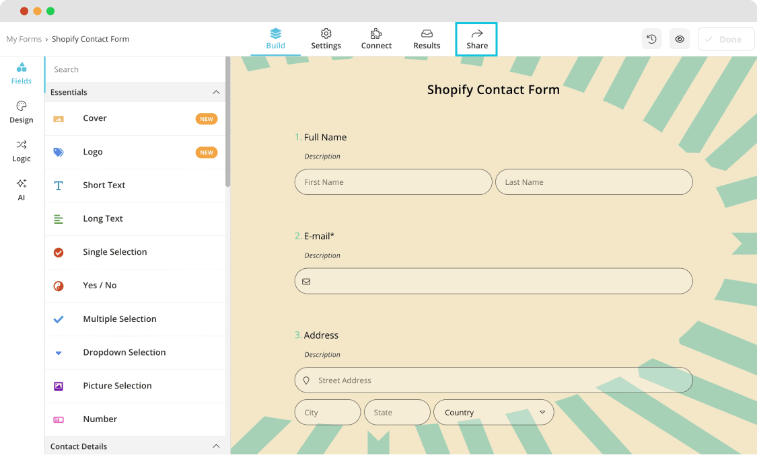Add a Long Text field
This screenshot has height=455, width=757.
point(135,219)
